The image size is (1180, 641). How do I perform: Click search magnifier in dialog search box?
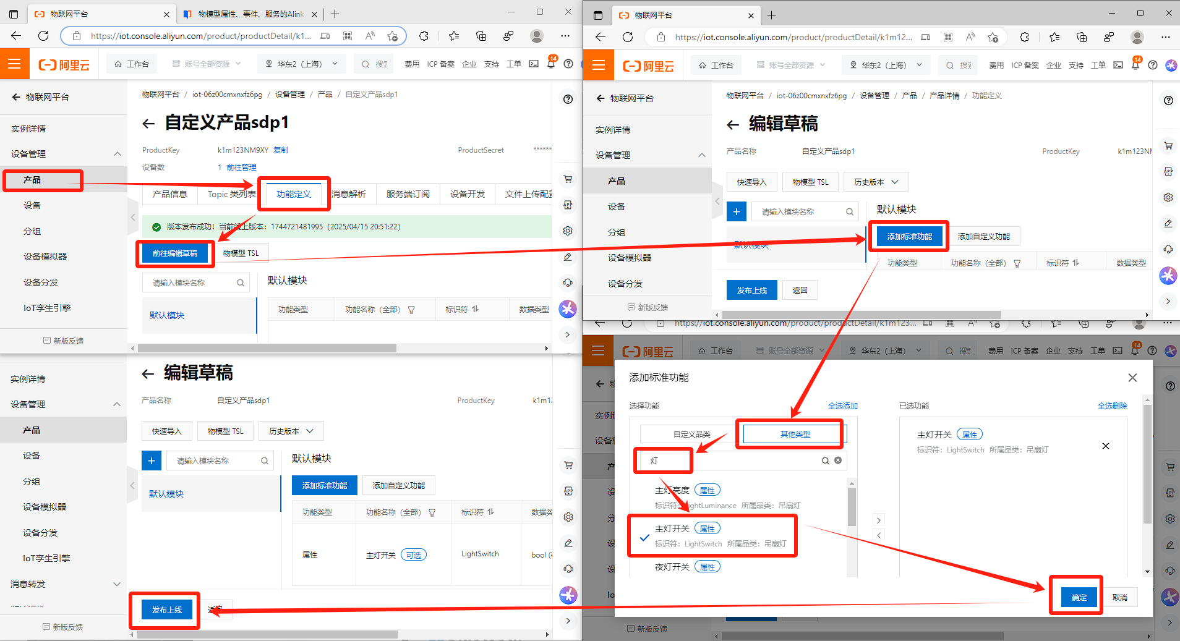(825, 461)
